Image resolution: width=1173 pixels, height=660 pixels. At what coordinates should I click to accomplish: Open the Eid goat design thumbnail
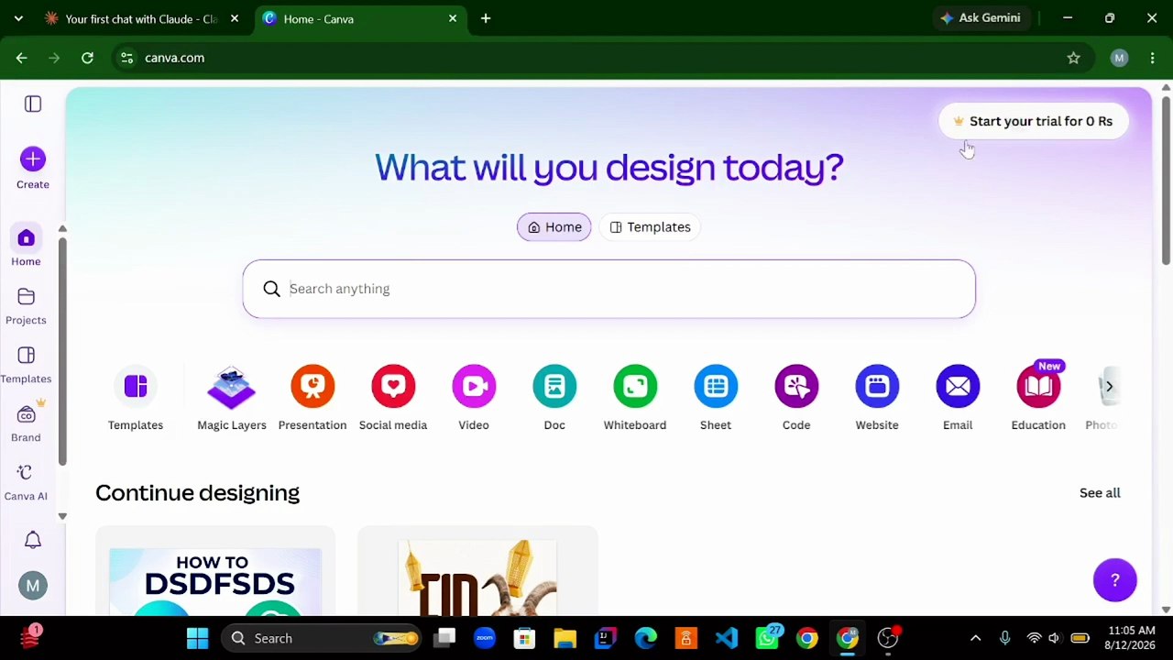[x=477, y=571]
